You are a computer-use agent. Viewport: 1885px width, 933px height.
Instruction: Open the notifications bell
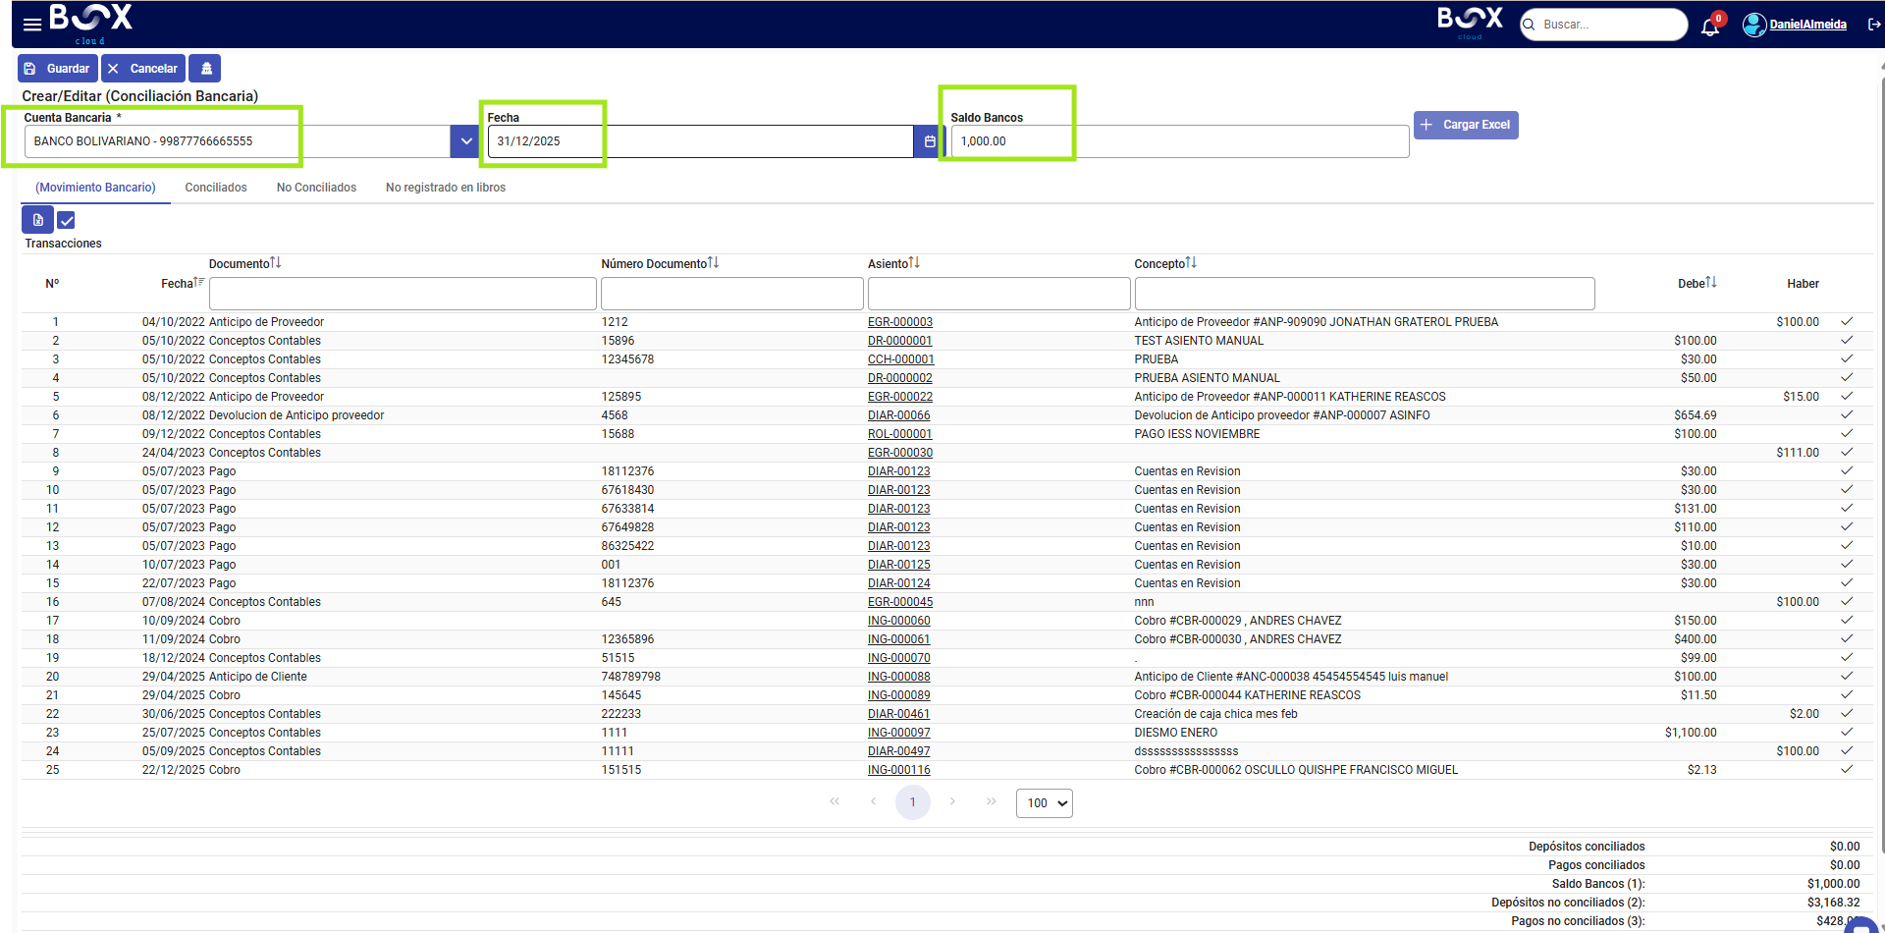(1710, 27)
